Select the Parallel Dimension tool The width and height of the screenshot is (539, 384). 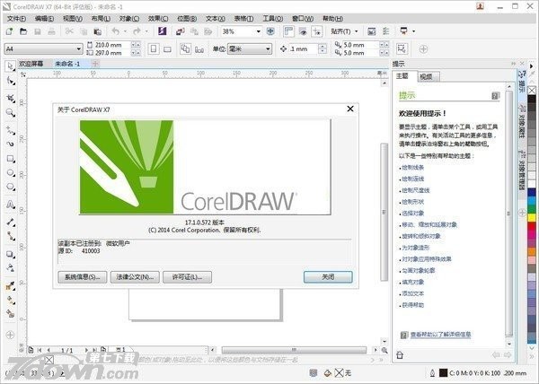(10, 223)
